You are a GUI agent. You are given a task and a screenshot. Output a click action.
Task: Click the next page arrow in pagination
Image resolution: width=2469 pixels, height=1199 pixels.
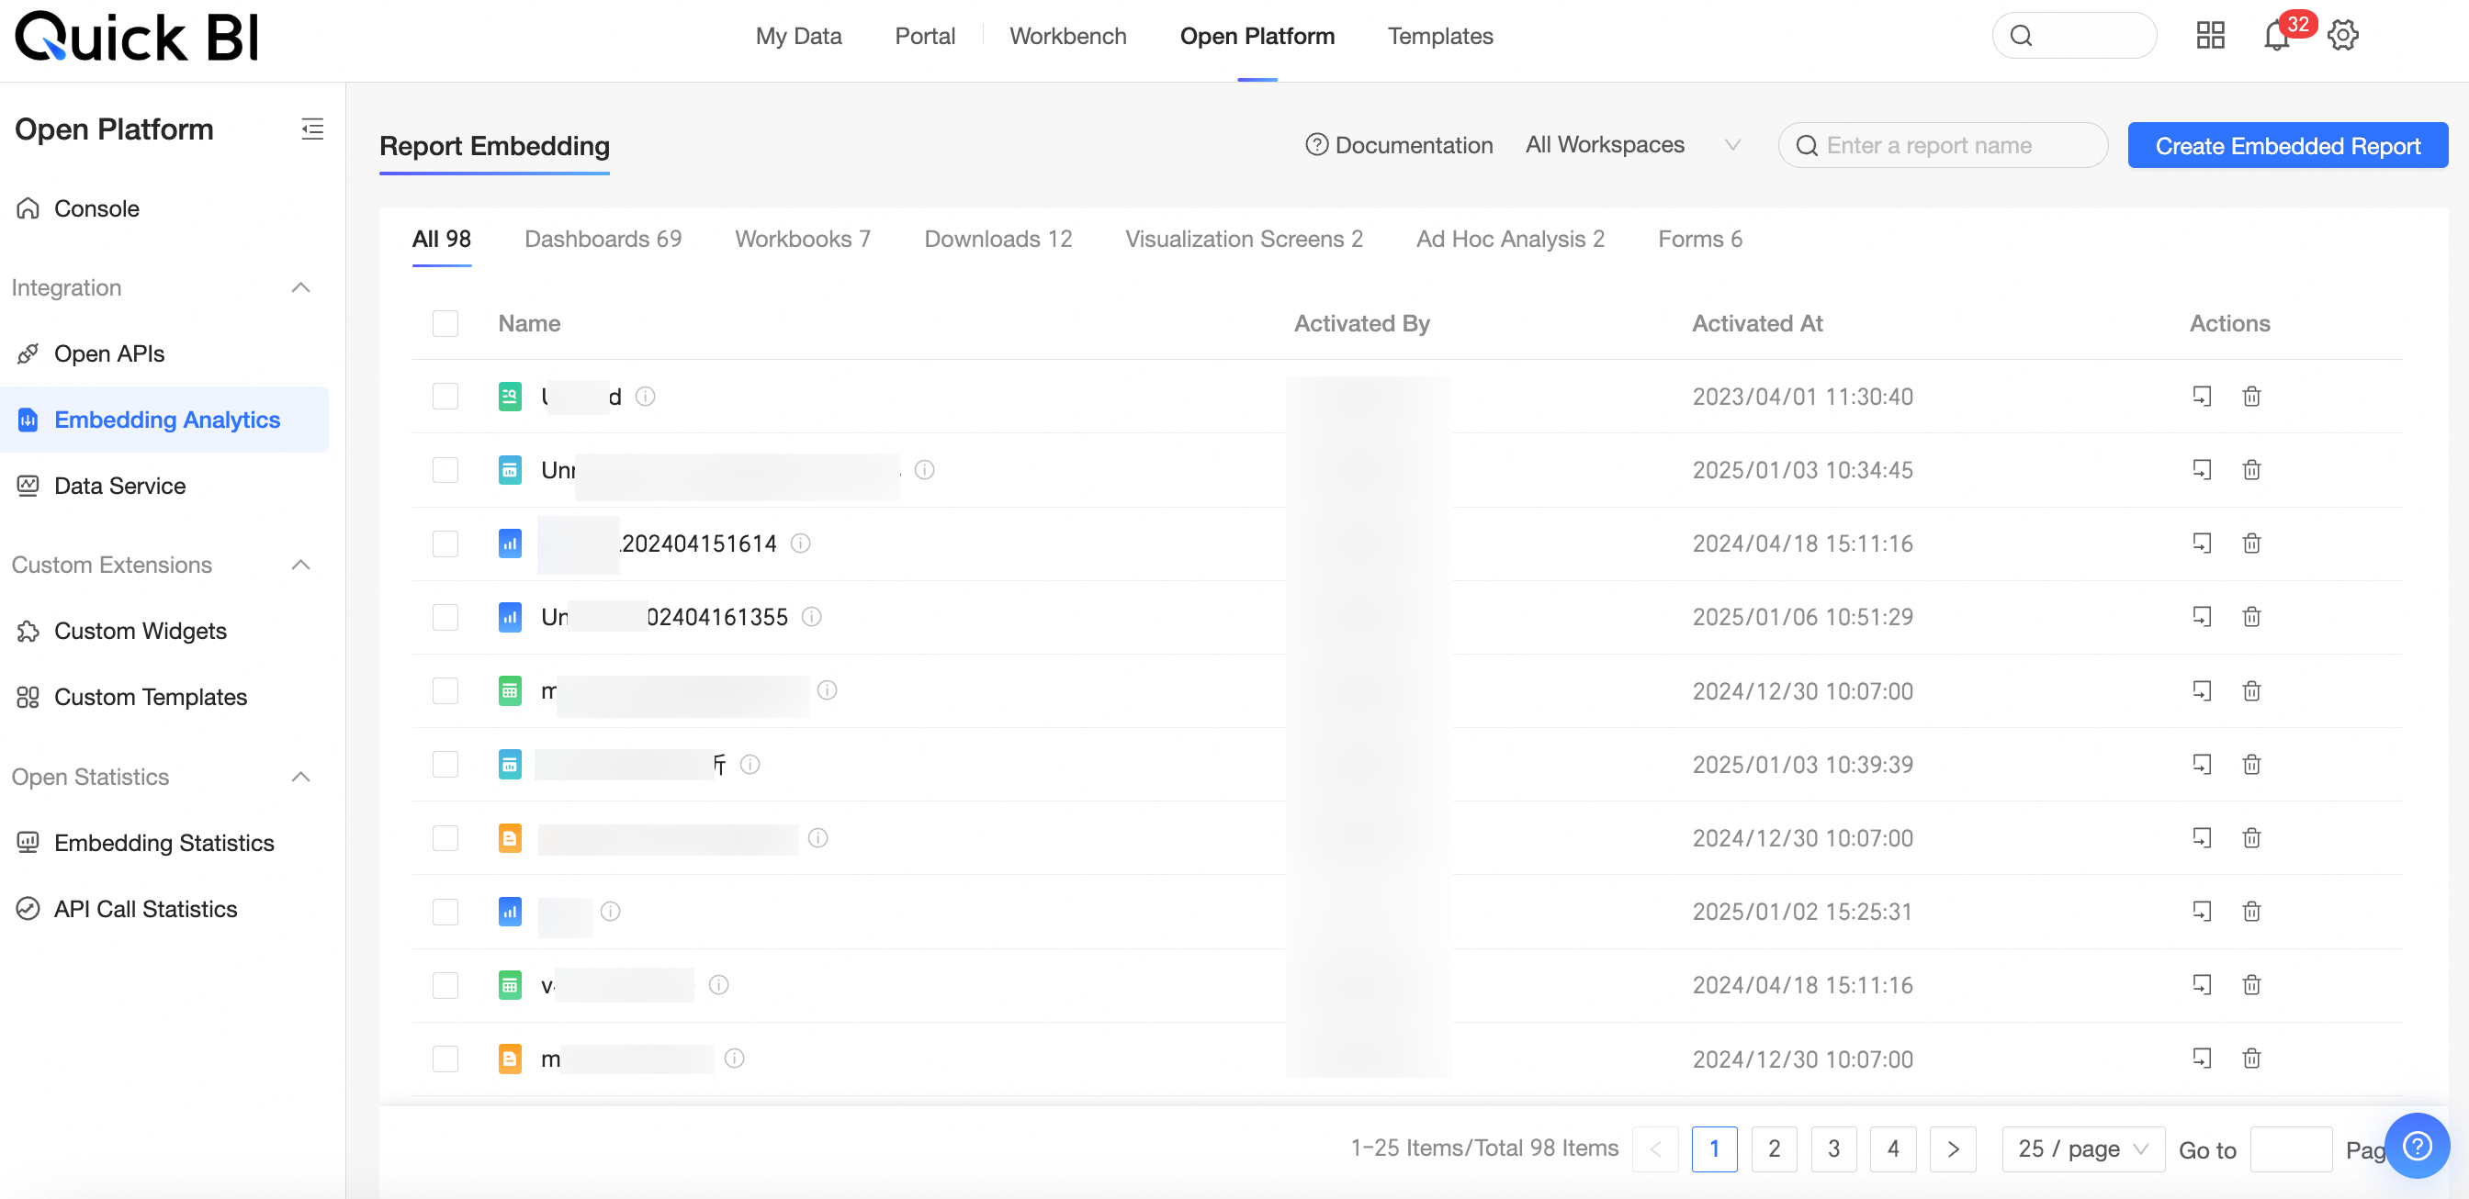coord(1953,1149)
